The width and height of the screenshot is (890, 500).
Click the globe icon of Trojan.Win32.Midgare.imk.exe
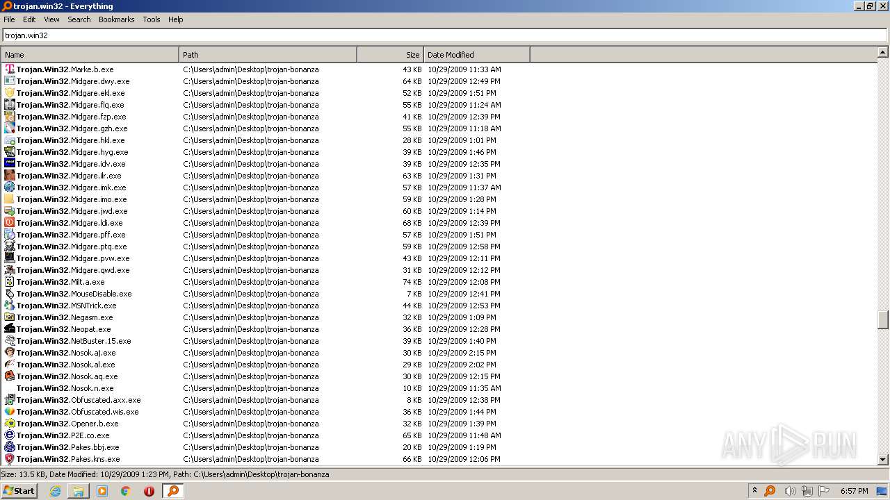click(10, 187)
